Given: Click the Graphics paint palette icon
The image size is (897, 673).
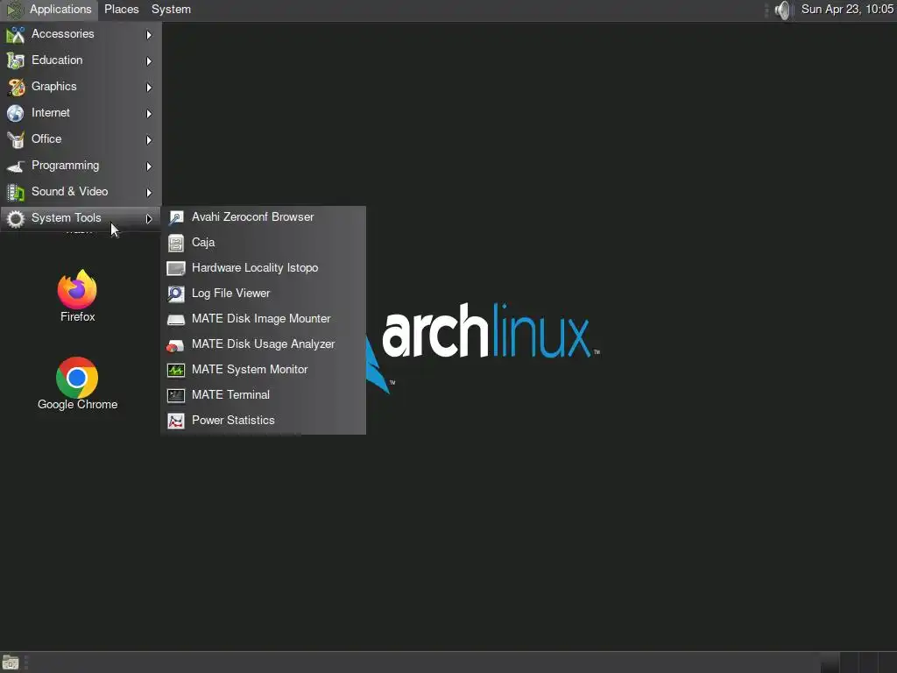Looking at the screenshot, I should click(16, 87).
